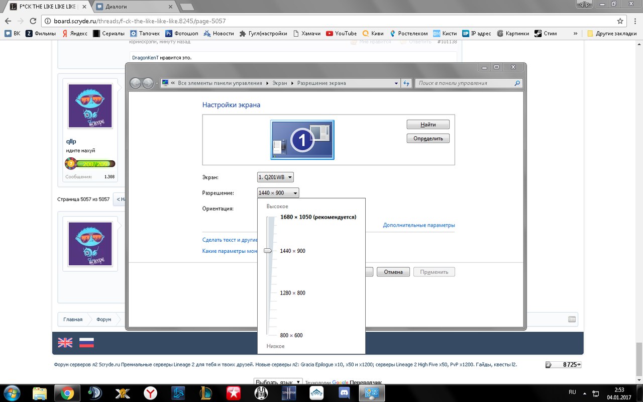Select the Russian flag language icon
The width and height of the screenshot is (643, 402).
pos(86,343)
